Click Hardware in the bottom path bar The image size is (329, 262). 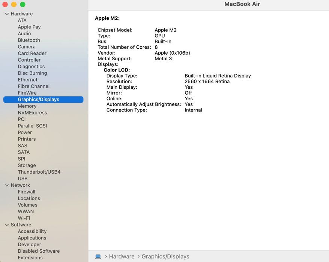(x=122, y=256)
